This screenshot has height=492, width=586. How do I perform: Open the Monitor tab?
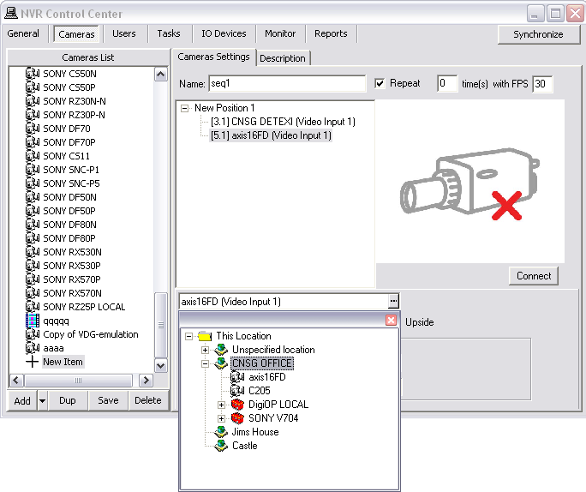tap(280, 33)
